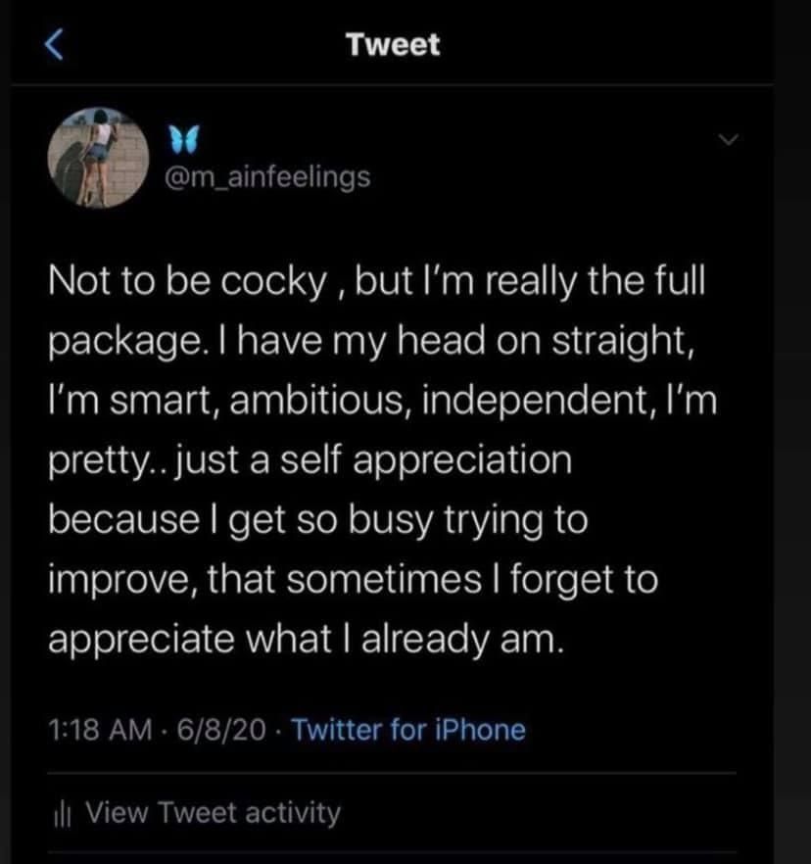Click the line 'improve, that sometimes I forget'
This screenshot has height=864, width=811.
click(354, 580)
